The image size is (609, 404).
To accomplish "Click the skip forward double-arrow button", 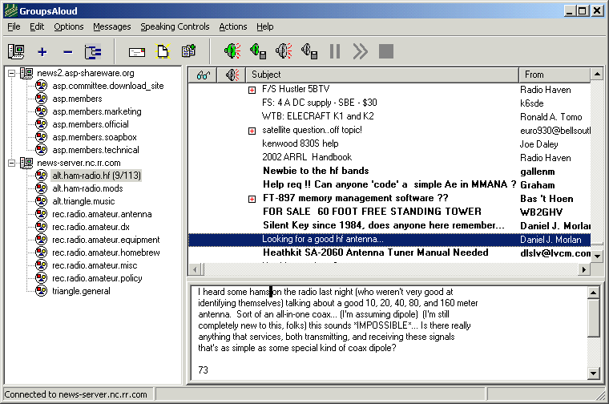I will tap(360, 51).
